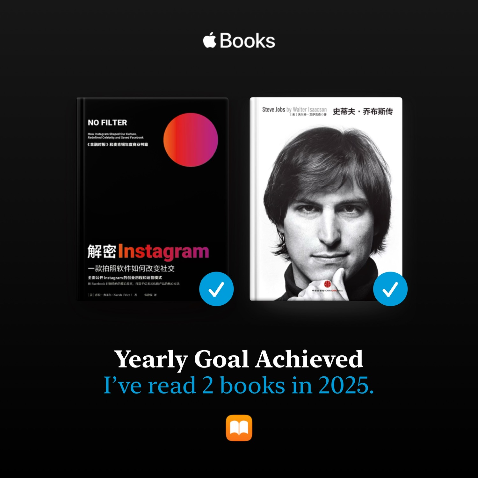Click the checkmark badge on No Filter book
Screen dimensions: 478x478
(x=216, y=289)
